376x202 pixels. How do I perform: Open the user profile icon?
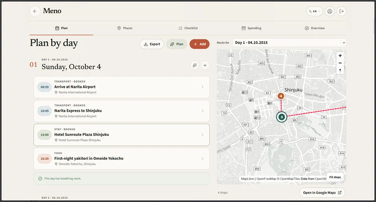[330, 11]
